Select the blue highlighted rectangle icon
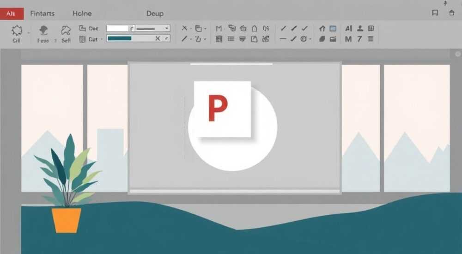The width and height of the screenshot is (462, 254). click(333, 29)
